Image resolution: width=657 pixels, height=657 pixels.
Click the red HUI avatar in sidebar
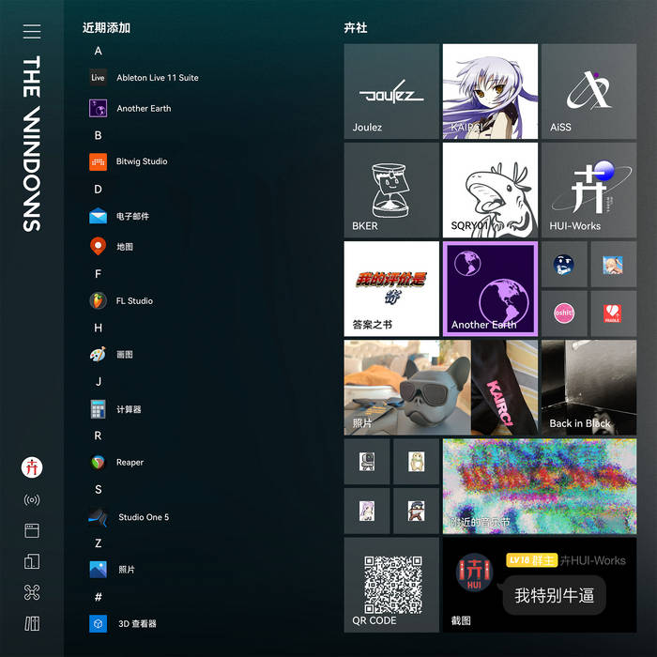32,467
